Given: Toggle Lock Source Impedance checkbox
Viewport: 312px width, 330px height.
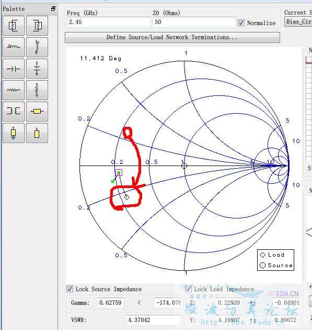Looking at the screenshot, I should tap(70, 289).
